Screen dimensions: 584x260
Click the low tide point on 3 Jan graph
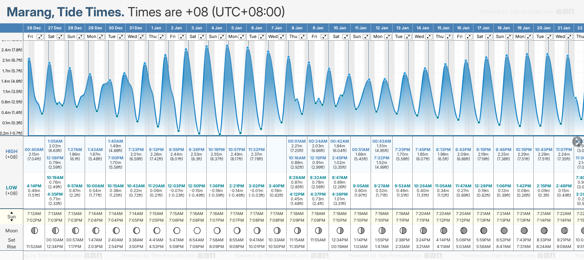point(199,133)
